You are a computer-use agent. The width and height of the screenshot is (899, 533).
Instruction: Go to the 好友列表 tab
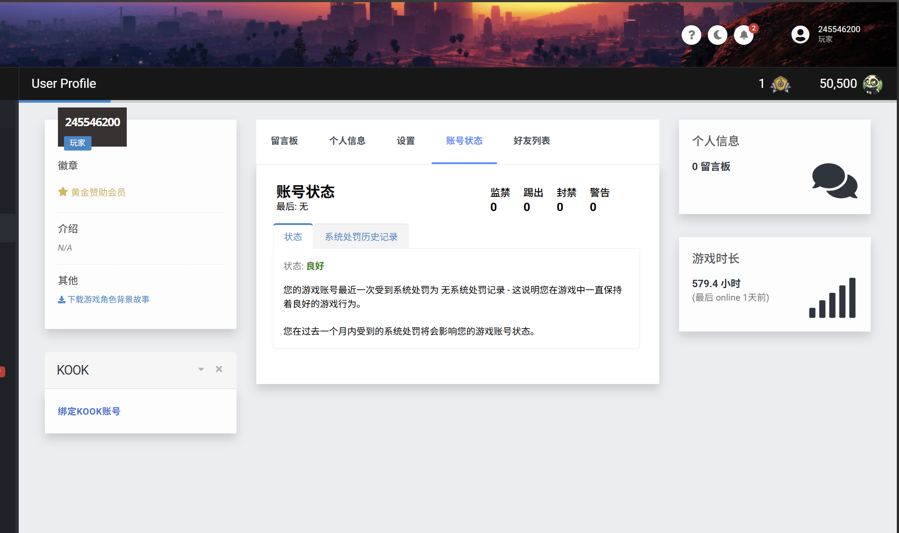[x=531, y=141]
